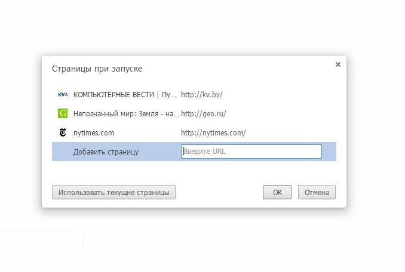Click highlighted row area right of URL field

click(329, 152)
